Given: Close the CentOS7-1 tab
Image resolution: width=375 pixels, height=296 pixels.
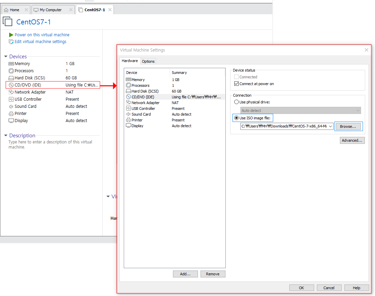Looking at the screenshot, I should (110, 10).
